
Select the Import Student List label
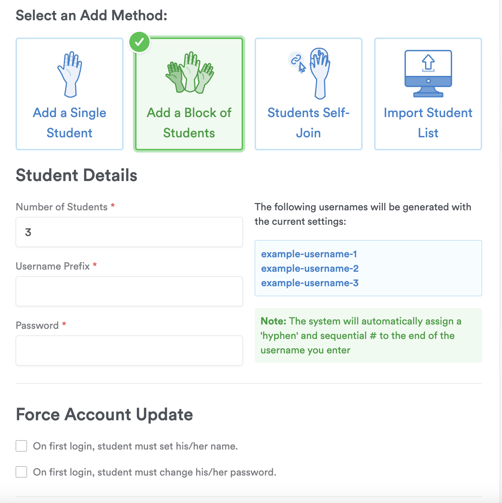428,123
